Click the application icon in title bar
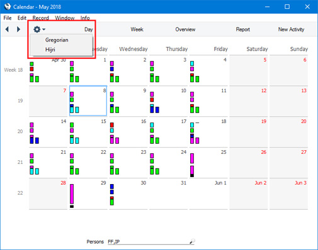 click(x=8, y=6)
